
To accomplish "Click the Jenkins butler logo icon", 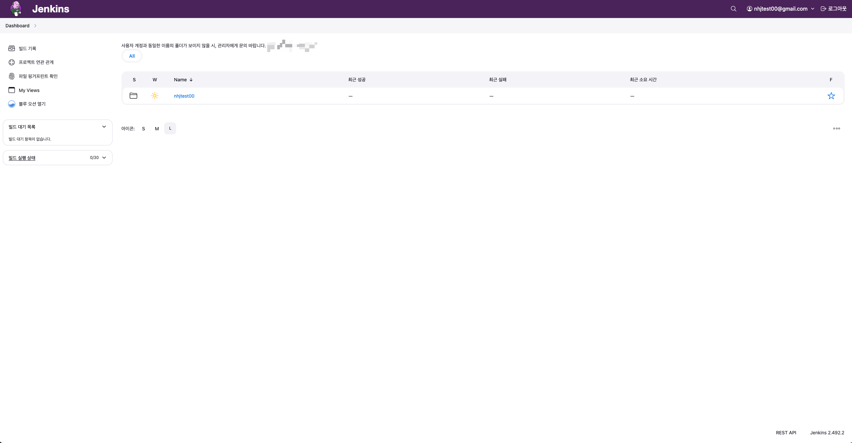I will (x=16, y=9).
